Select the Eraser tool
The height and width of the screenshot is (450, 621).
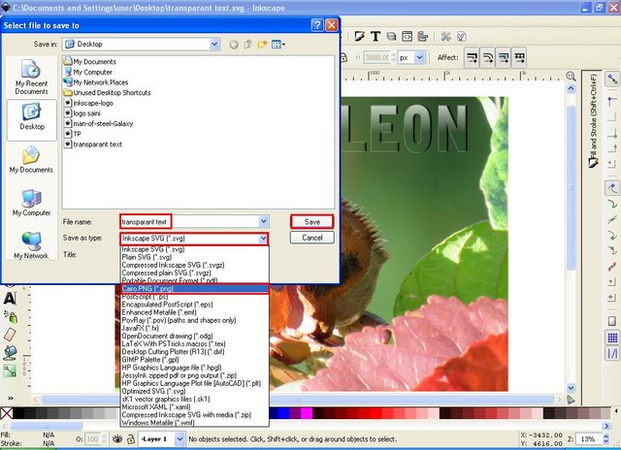(x=10, y=335)
